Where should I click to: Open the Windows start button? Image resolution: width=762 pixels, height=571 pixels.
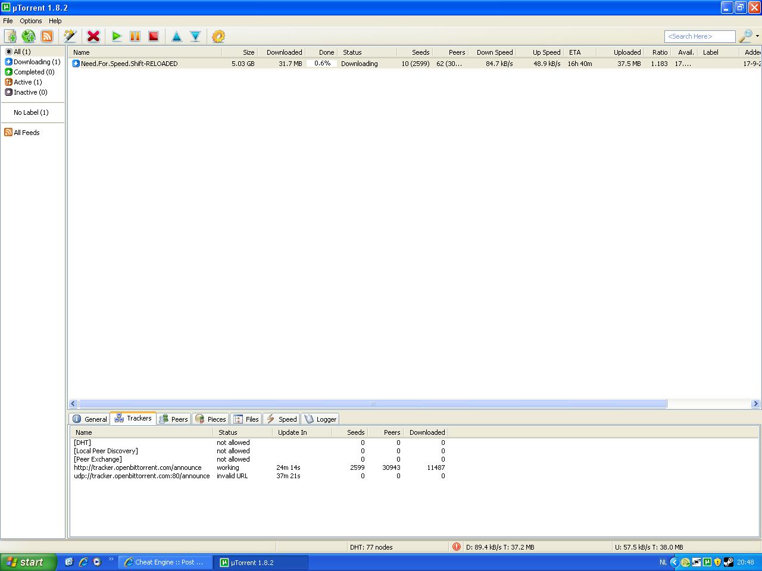pyautogui.click(x=29, y=562)
